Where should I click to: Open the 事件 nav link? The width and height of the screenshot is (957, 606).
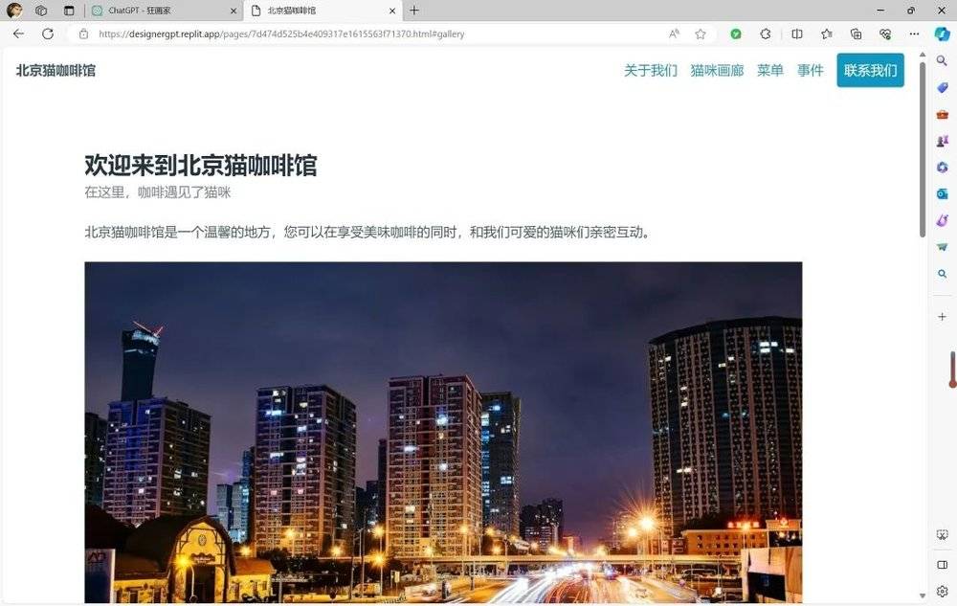pyautogui.click(x=811, y=71)
